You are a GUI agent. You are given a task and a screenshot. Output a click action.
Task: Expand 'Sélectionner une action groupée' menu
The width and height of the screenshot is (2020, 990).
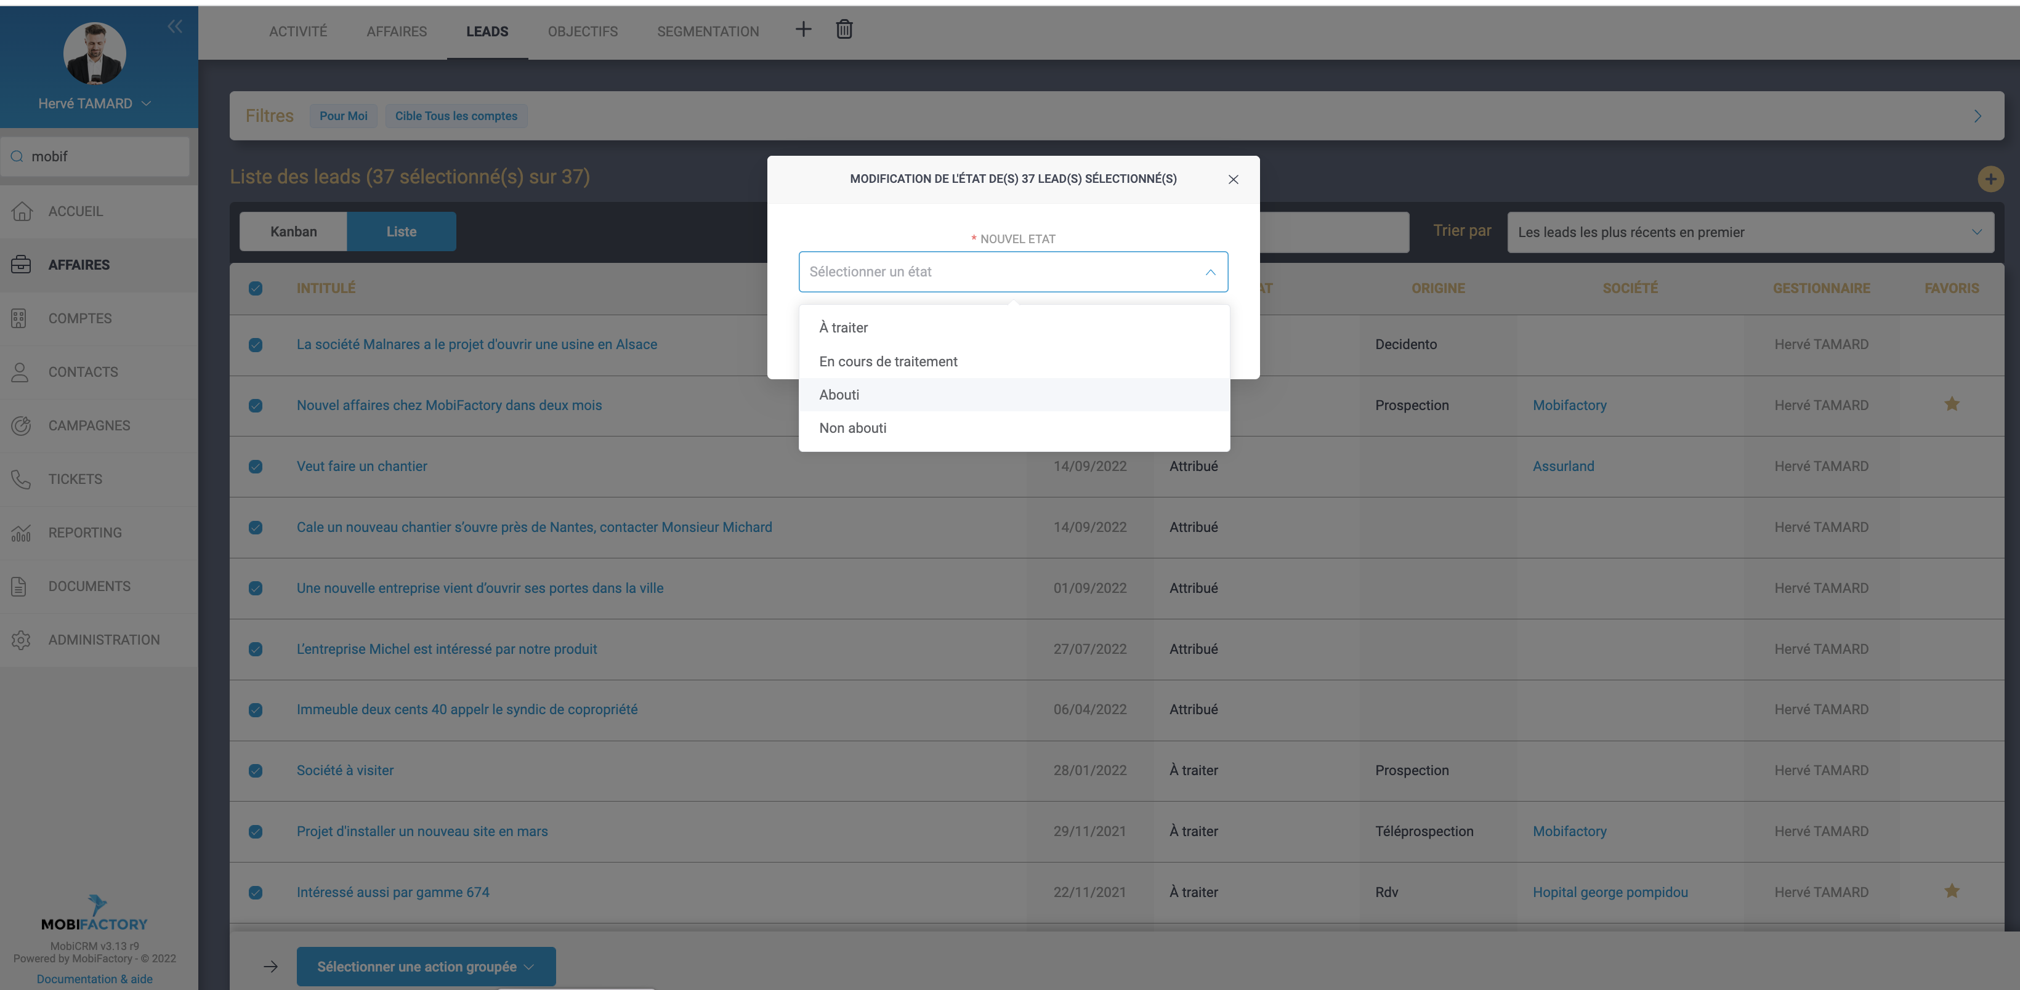click(426, 967)
